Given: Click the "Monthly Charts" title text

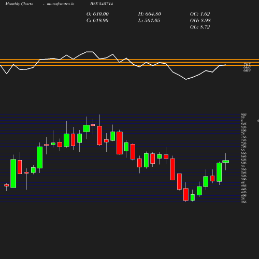Looking at the screenshot, I should tap(19, 4).
